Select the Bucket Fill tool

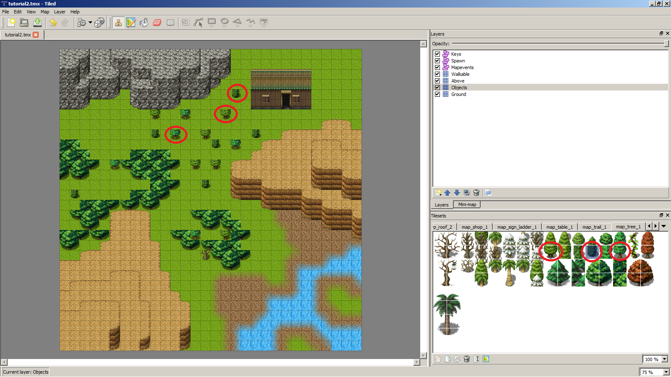[144, 23]
